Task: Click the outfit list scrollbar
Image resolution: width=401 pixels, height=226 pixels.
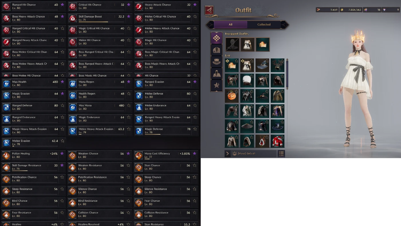Action: (287, 74)
